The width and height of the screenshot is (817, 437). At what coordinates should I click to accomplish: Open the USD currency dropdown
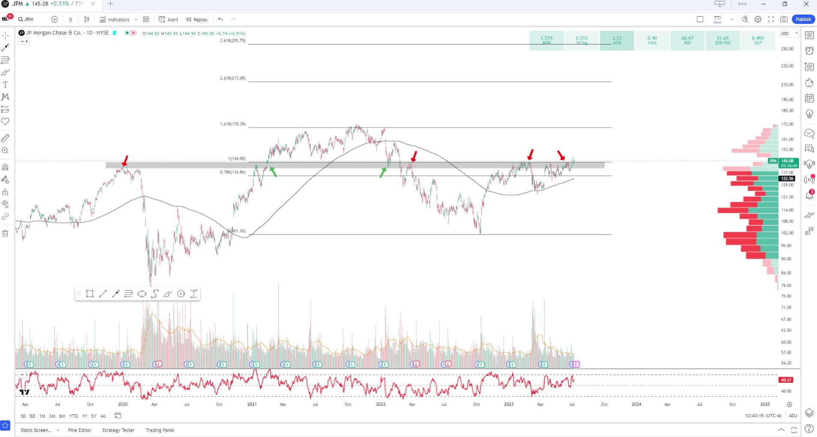788,33
